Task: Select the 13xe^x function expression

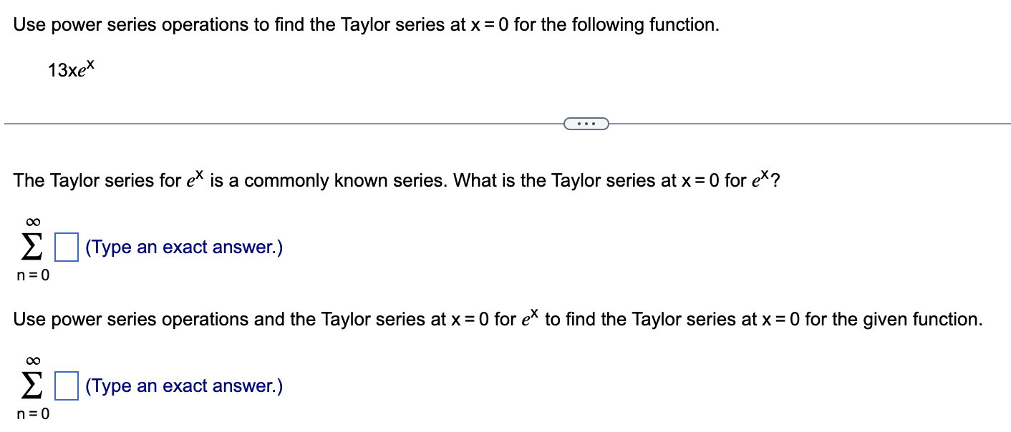Action: click(72, 69)
